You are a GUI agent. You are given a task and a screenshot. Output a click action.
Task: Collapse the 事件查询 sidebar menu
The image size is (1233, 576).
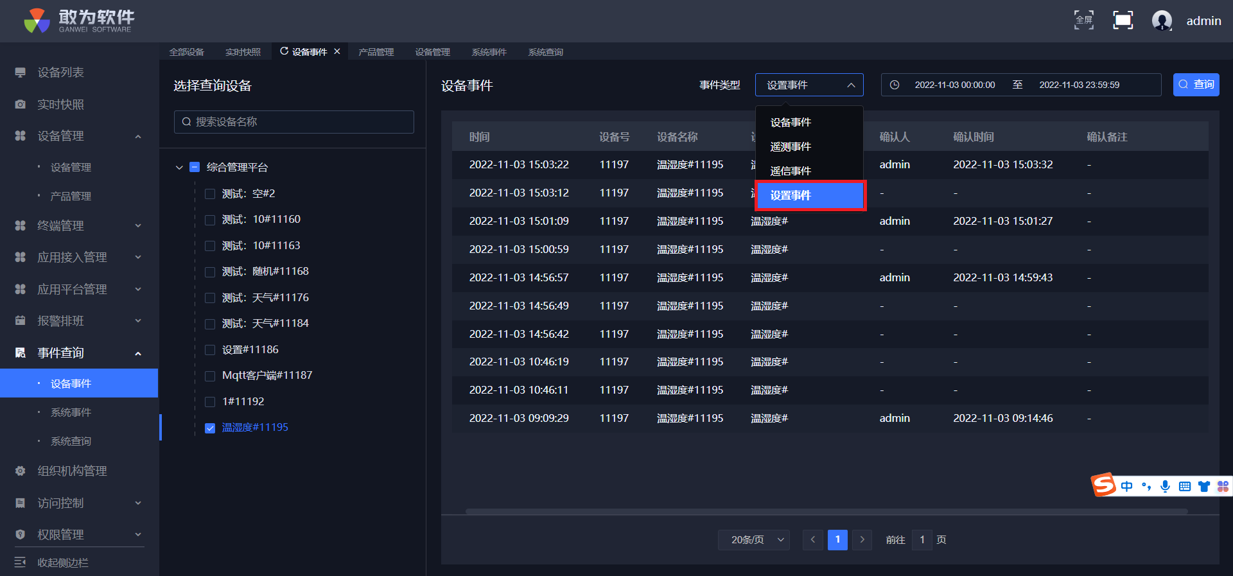[138, 353]
